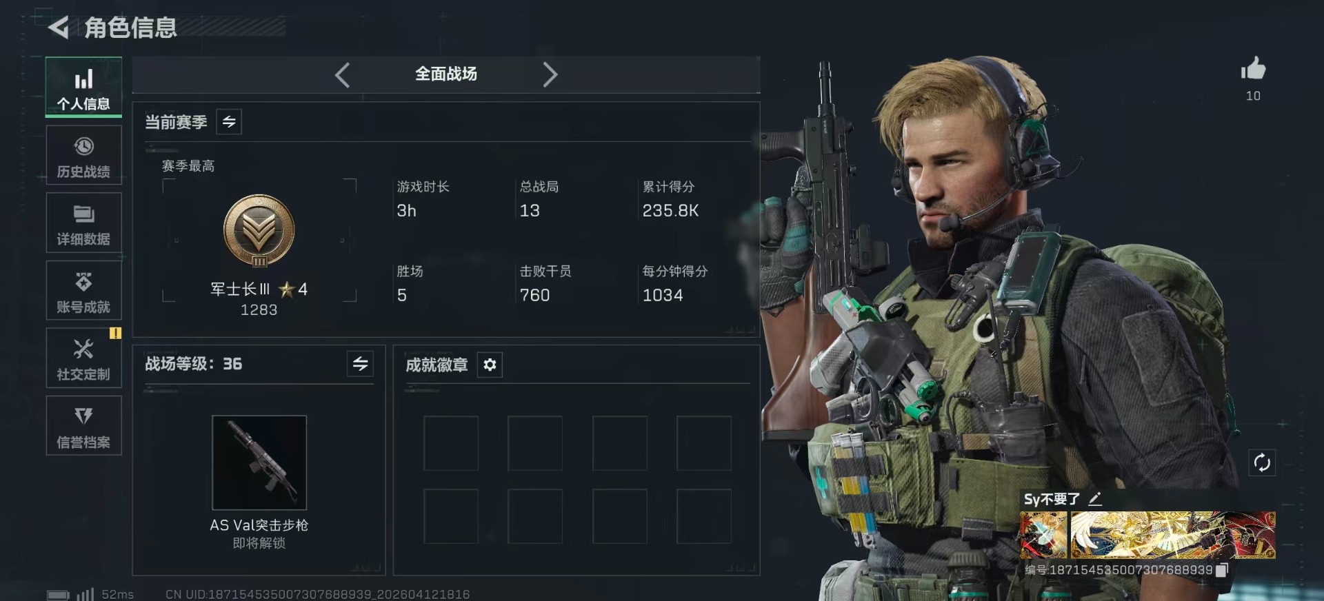This screenshot has height=601, width=1324.
Task: Copy the player ID number using copy icon
Action: click(1222, 570)
